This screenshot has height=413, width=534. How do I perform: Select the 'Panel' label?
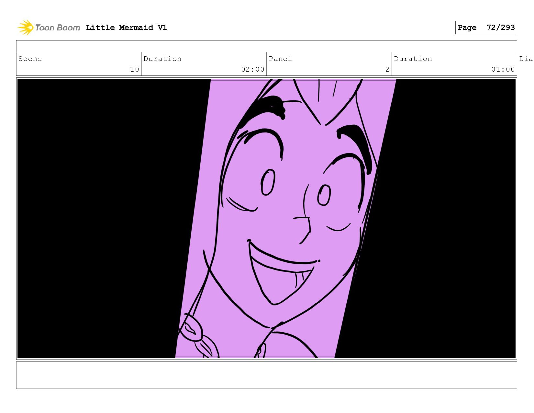280,59
